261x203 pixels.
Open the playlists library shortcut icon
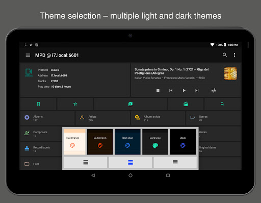click(130, 104)
